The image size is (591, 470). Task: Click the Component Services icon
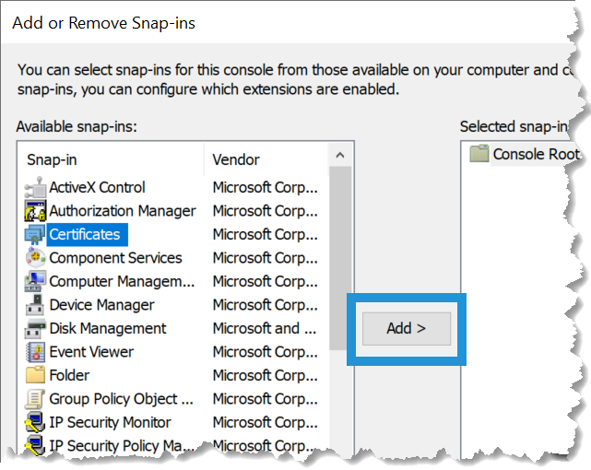[x=35, y=258]
